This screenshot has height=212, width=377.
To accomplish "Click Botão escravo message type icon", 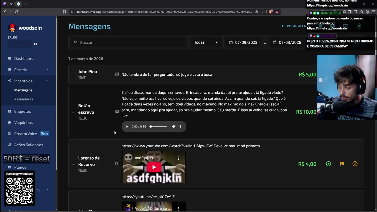I will 117,112.
